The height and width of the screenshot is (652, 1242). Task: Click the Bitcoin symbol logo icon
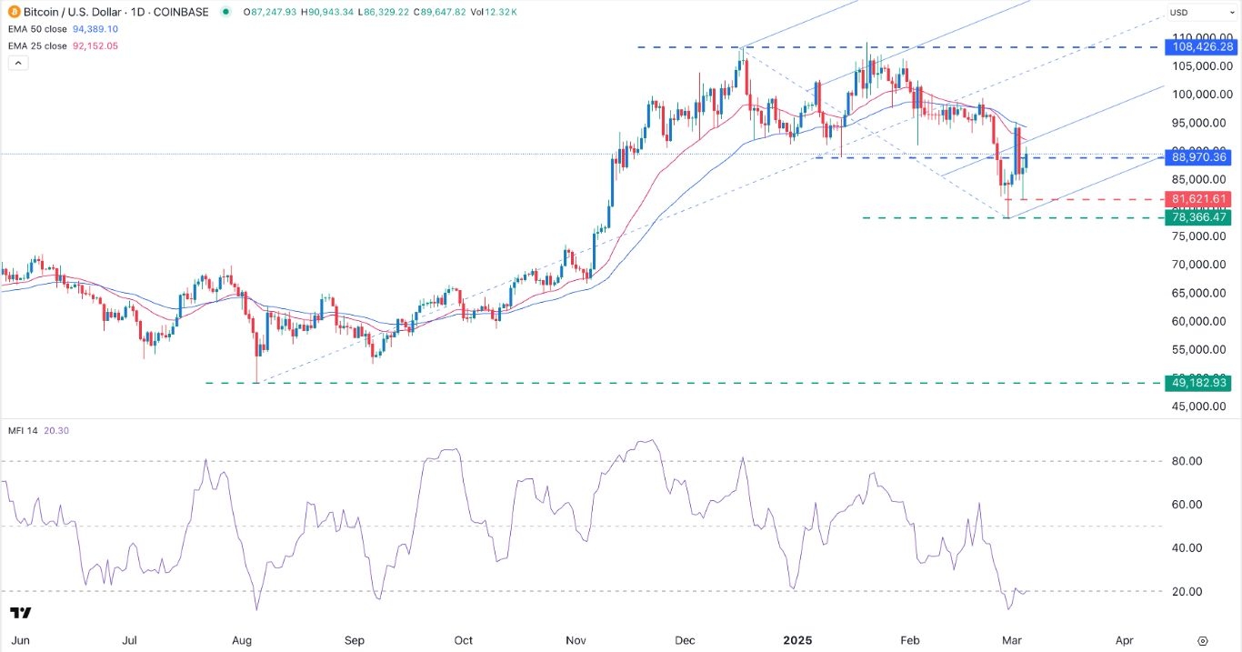[x=13, y=12]
